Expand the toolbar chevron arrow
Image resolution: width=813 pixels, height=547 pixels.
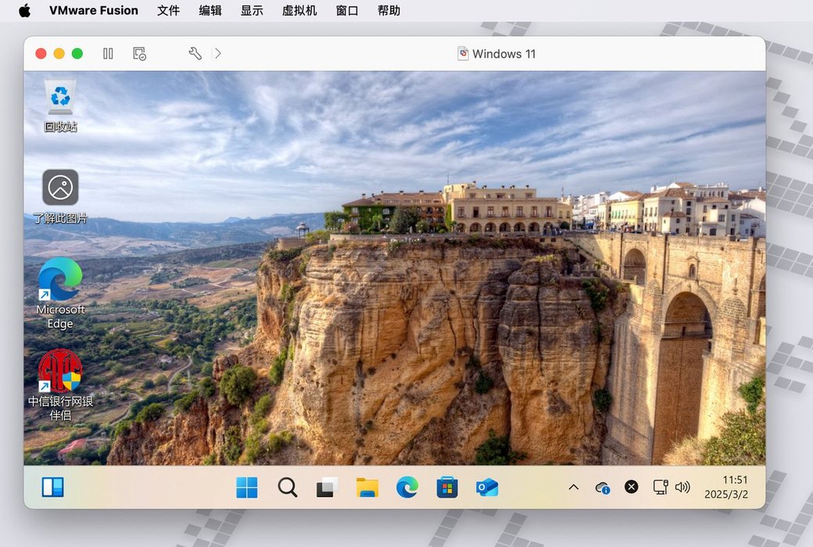point(218,53)
